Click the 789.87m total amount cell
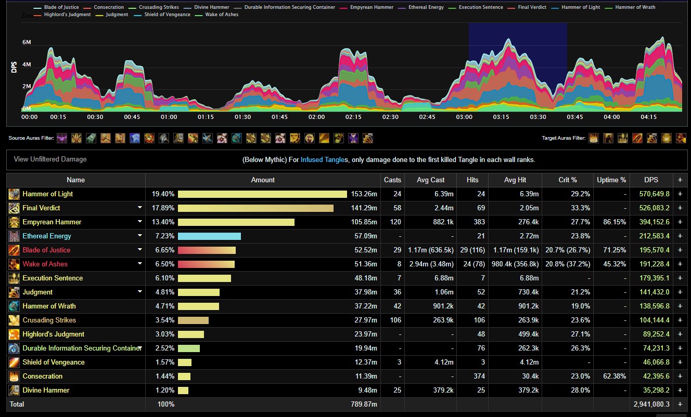This screenshot has height=417, width=691. click(x=364, y=404)
